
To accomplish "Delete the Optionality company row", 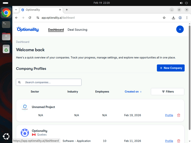I will 178,141.
